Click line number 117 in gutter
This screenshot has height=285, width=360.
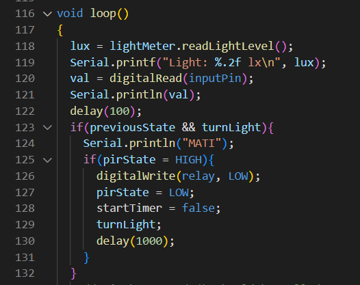(25, 30)
